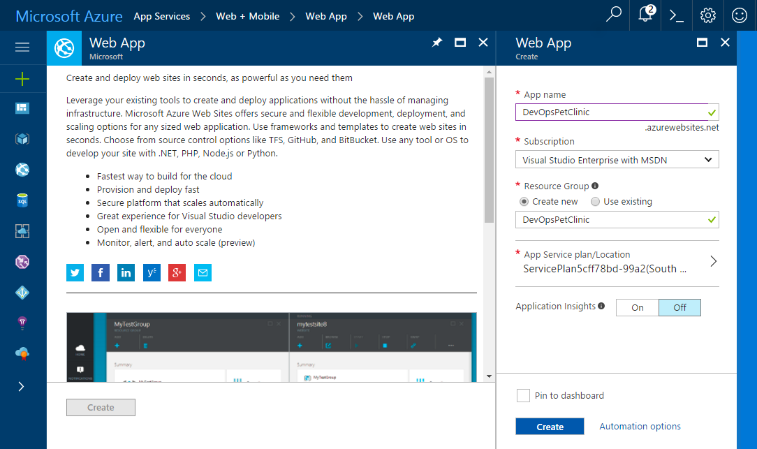Go to Web + Mobile breadcrumb
This screenshot has height=449, width=757.
(248, 17)
